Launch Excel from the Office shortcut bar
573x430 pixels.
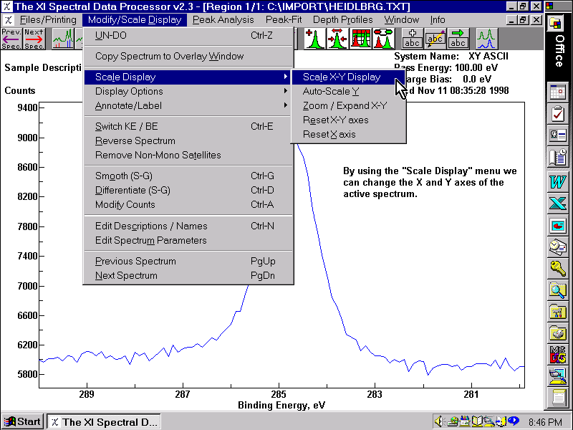pos(557,203)
